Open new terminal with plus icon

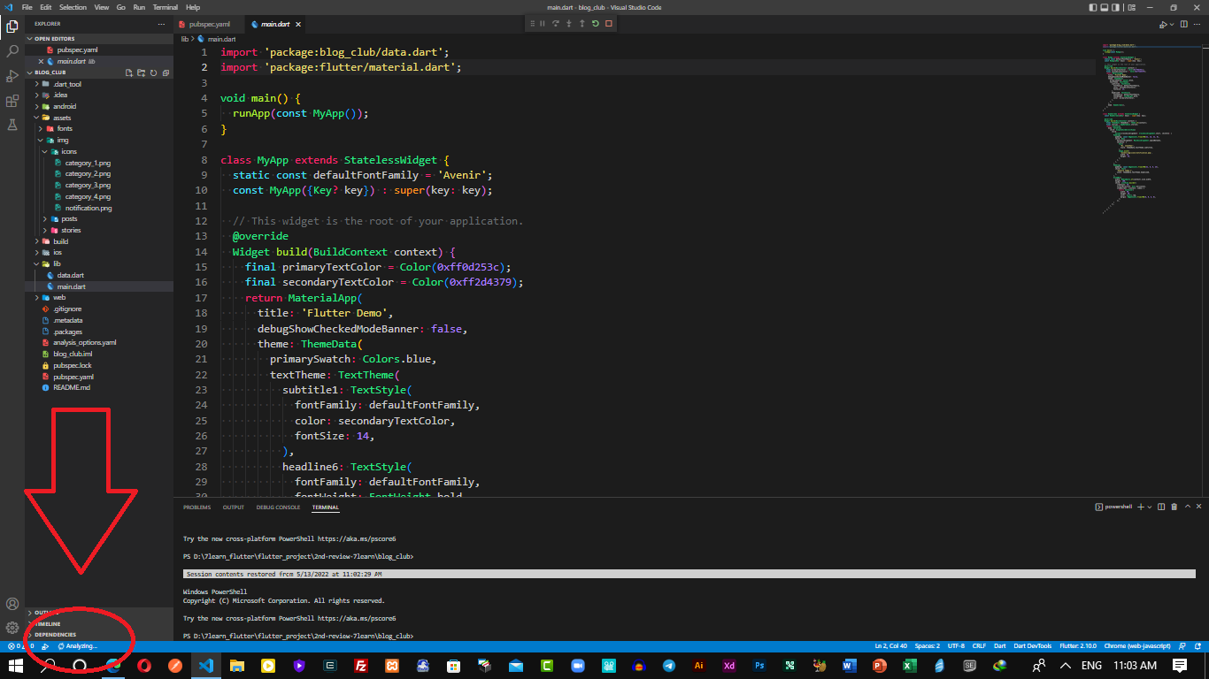click(1141, 507)
